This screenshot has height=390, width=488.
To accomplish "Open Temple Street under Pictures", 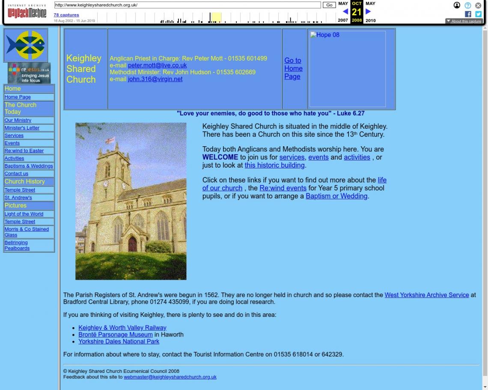I will point(20,222).
